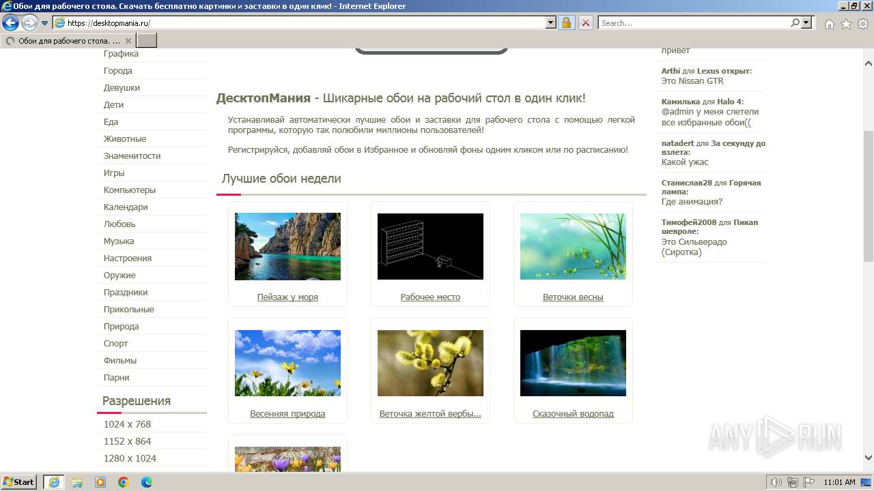Click the volume speaker tray icon
The image size is (874, 491).
pyautogui.click(x=776, y=482)
